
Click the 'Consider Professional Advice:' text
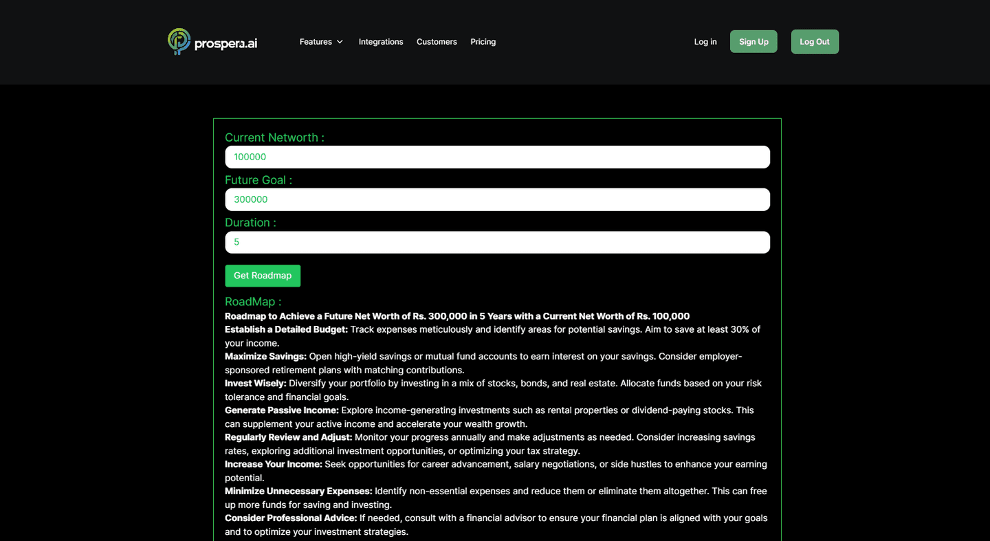291,518
